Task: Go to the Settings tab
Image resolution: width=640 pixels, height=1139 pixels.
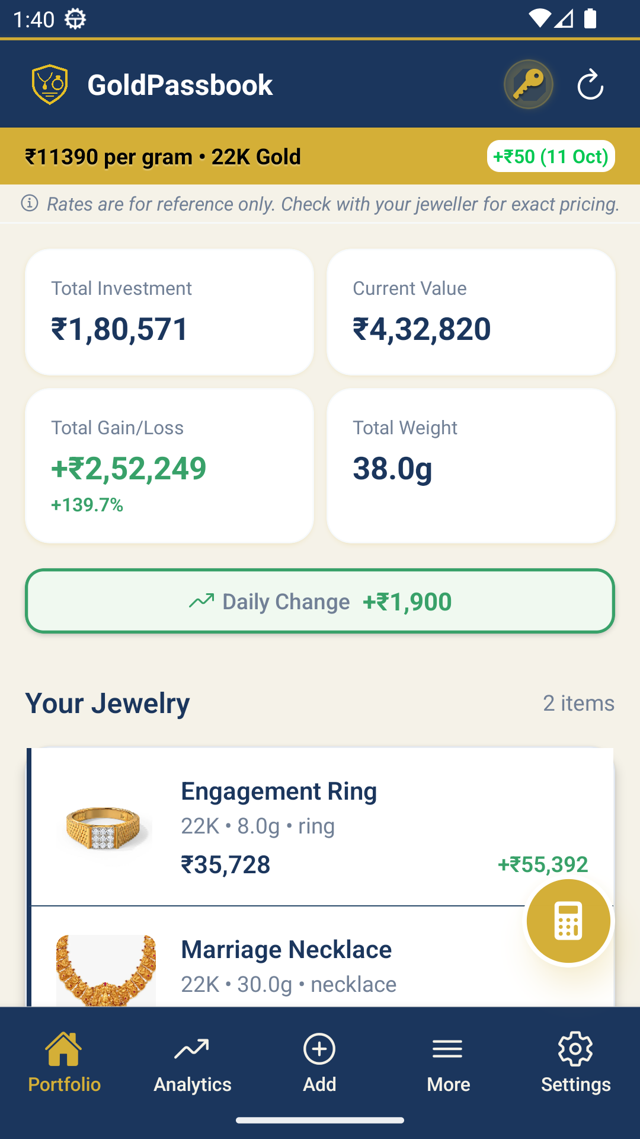Action: (x=575, y=1063)
